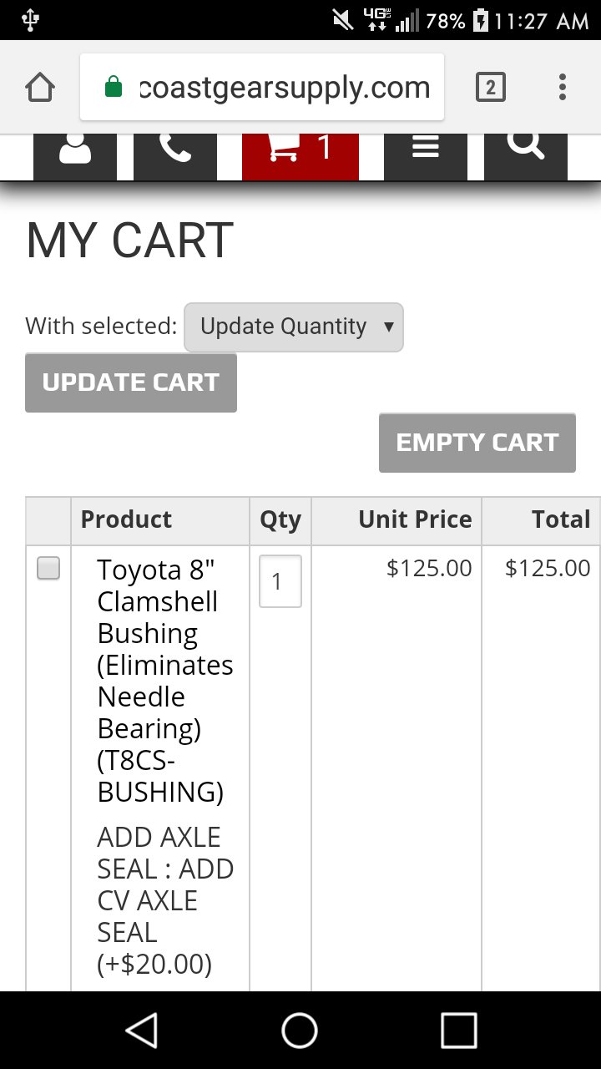
Task: Tap the Android recent apps square
Action: [x=458, y=1030]
